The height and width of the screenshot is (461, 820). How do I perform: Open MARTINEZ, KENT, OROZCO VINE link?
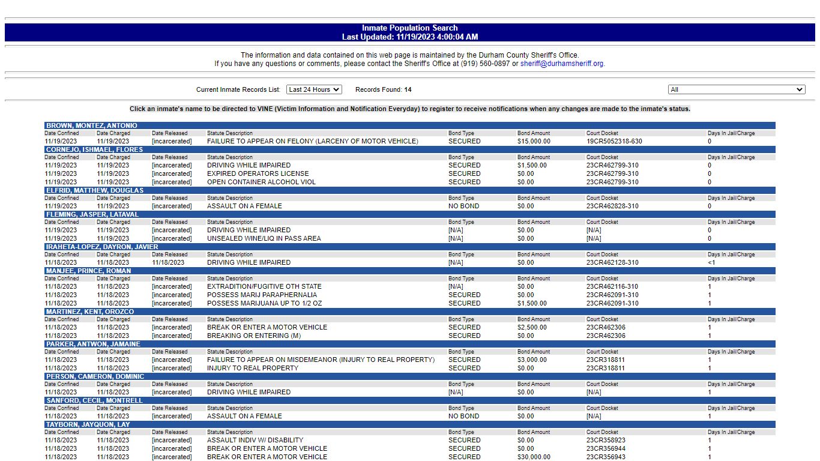tap(90, 312)
